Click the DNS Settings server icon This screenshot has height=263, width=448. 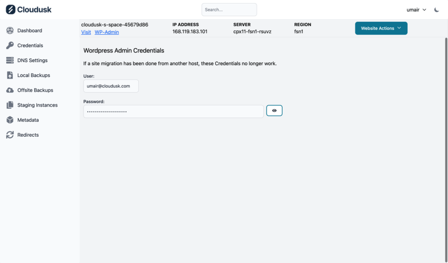10,60
